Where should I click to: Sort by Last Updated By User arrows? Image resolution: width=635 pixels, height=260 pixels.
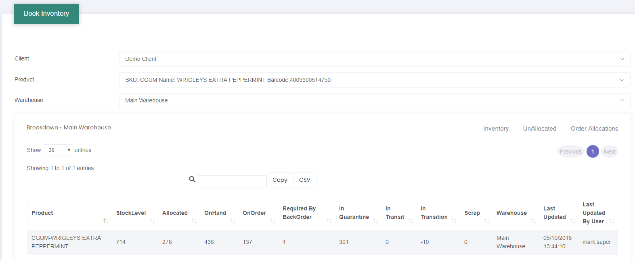612,221
